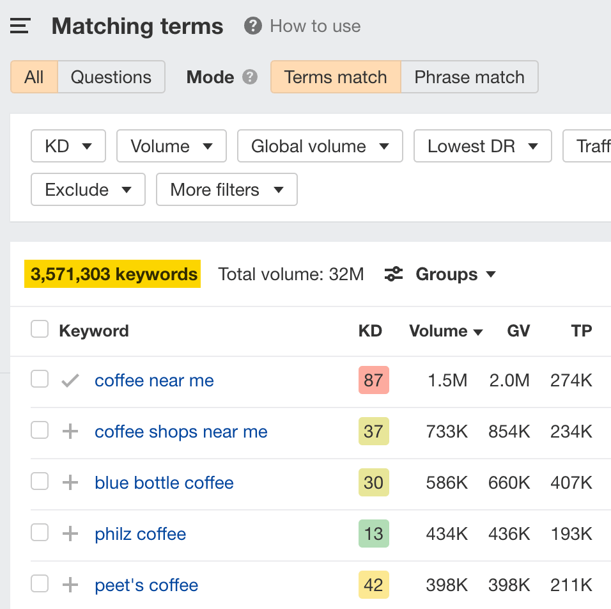Click the KD column header
Viewport: 611px width, 609px height.
point(370,331)
